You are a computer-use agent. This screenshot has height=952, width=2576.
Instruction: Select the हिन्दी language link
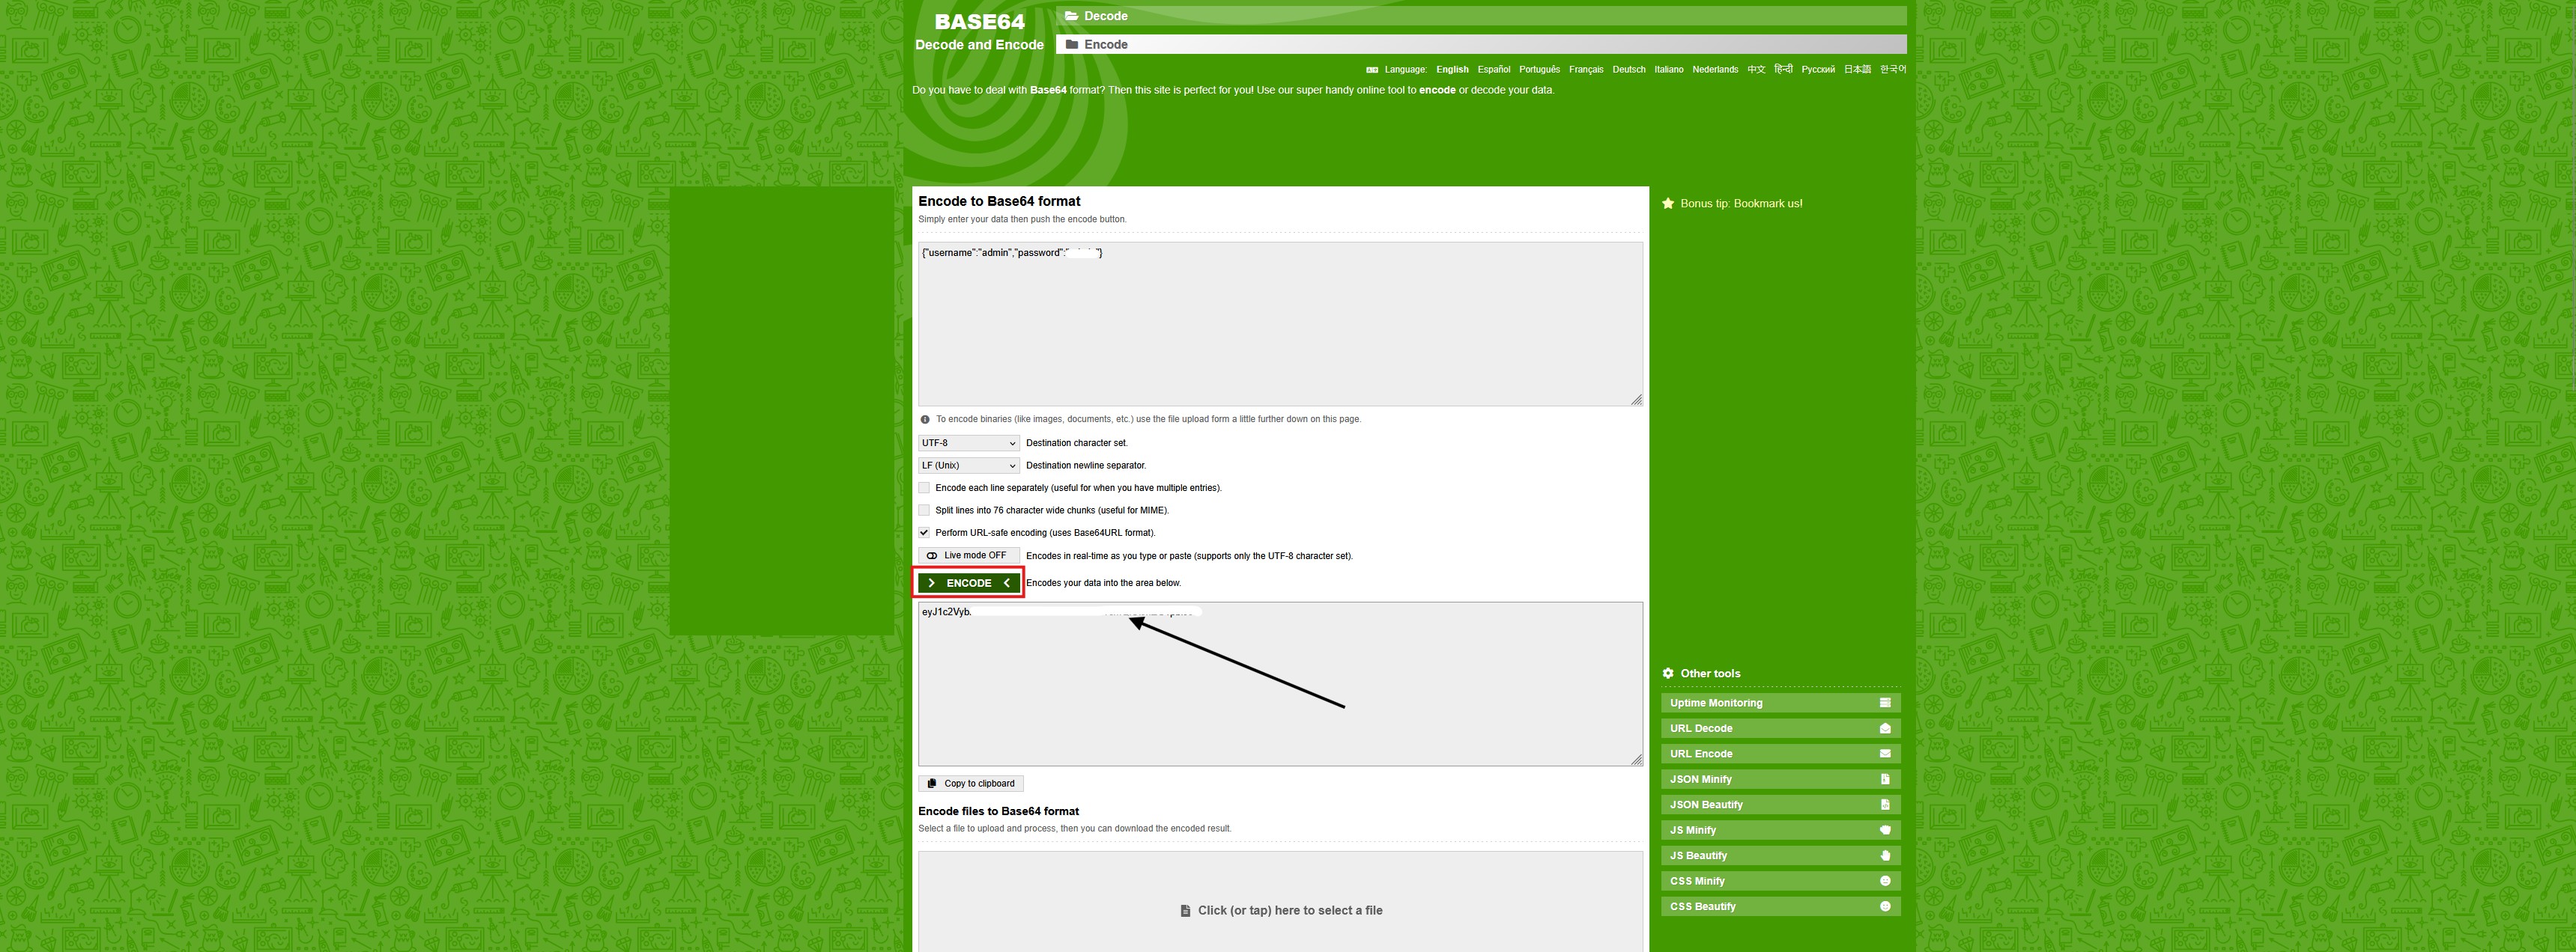[1783, 70]
